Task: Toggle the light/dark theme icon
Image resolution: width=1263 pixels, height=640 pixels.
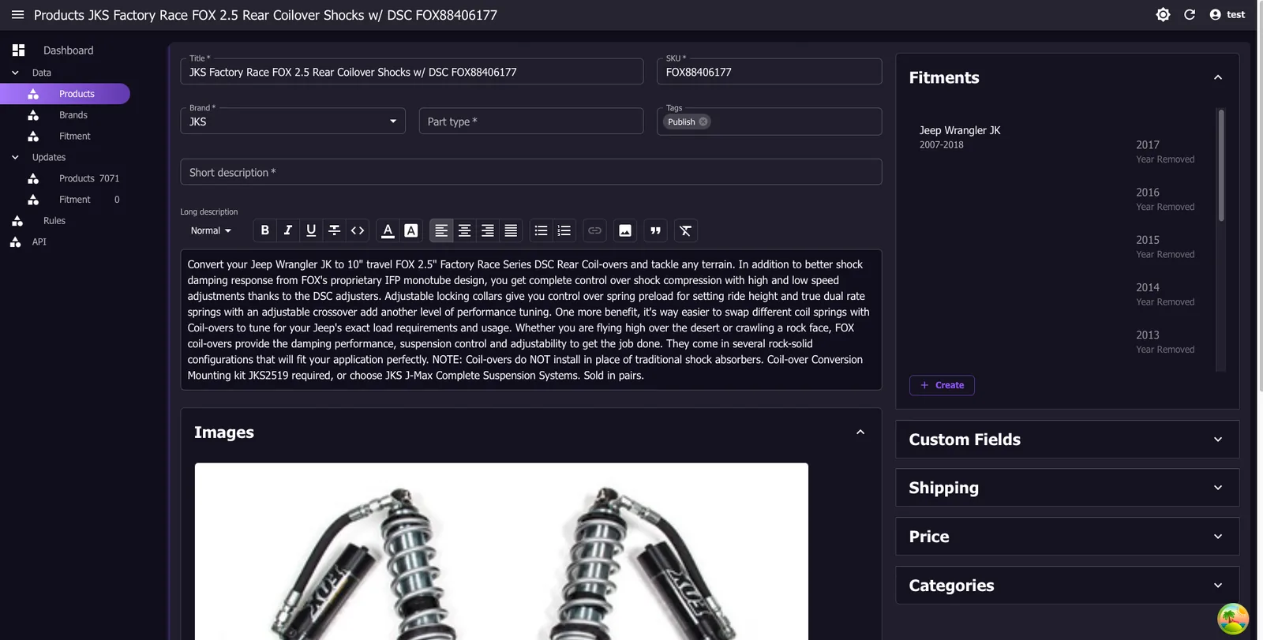Action: [1163, 15]
